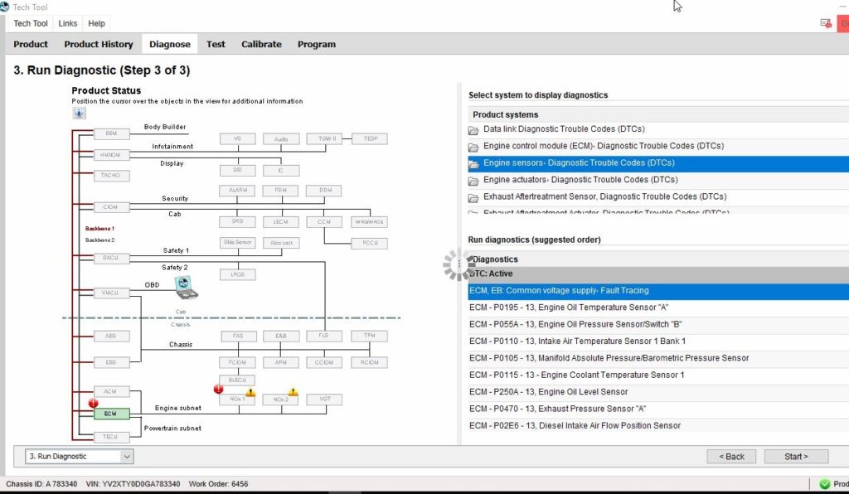This screenshot has height=494, width=849.
Task: Select the ECM node in the network diagram
Action: [x=111, y=412]
